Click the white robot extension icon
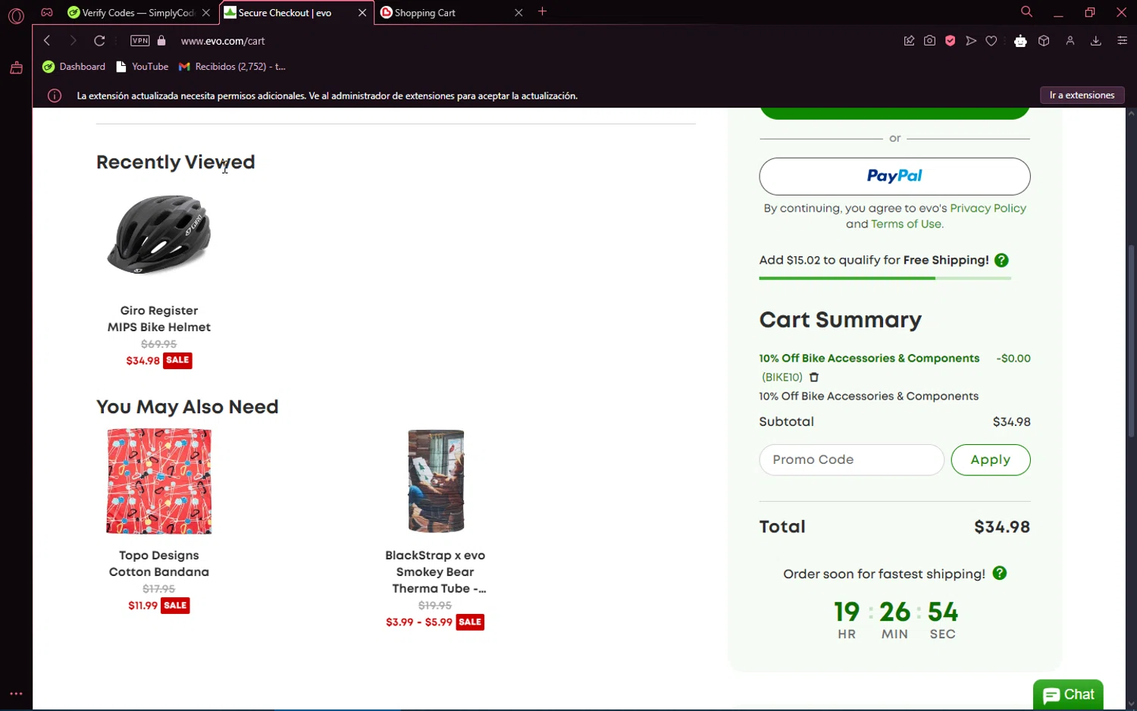The width and height of the screenshot is (1137, 711). pyautogui.click(x=1020, y=41)
